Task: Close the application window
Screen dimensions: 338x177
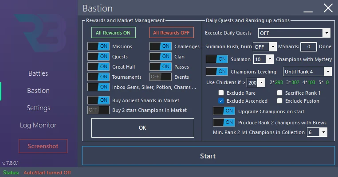Action: [x=328, y=8]
